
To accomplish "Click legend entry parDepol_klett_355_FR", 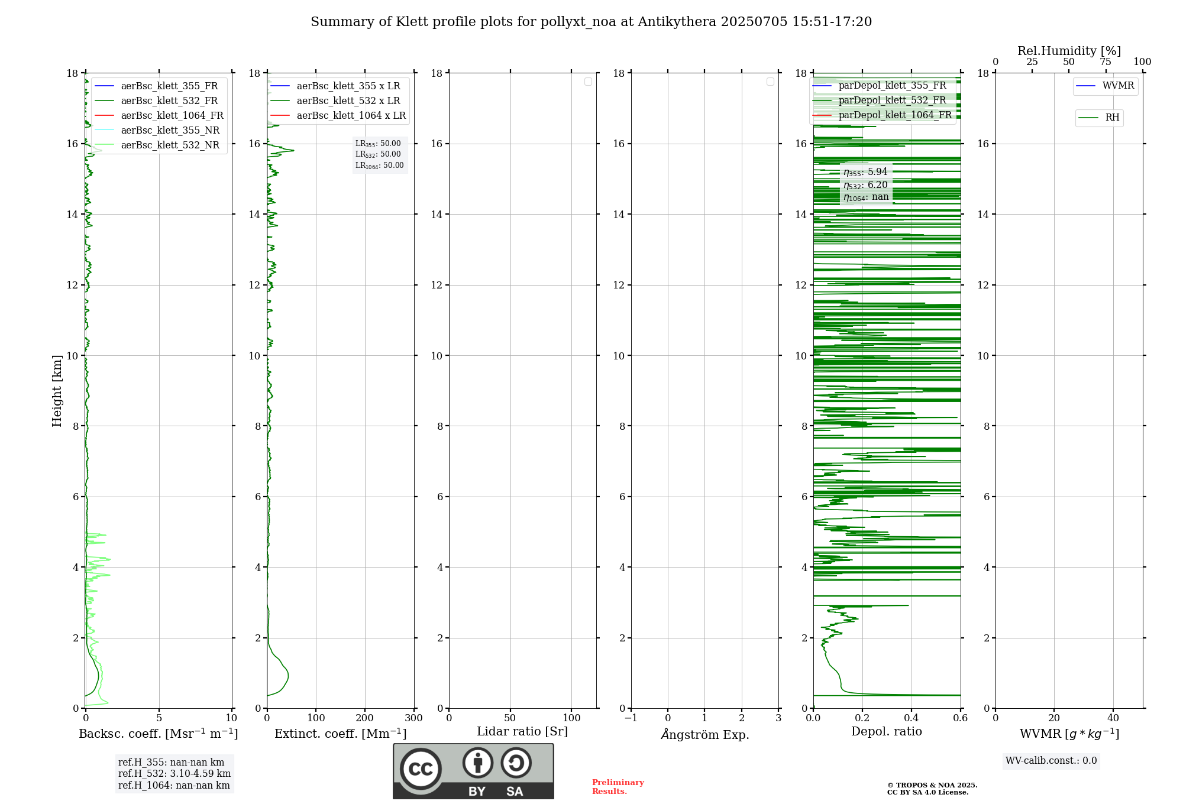I will pos(880,85).
